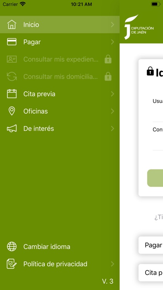Open the map pin Oficinas icon
Viewport: 163px width, 290px height.
(x=12, y=111)
